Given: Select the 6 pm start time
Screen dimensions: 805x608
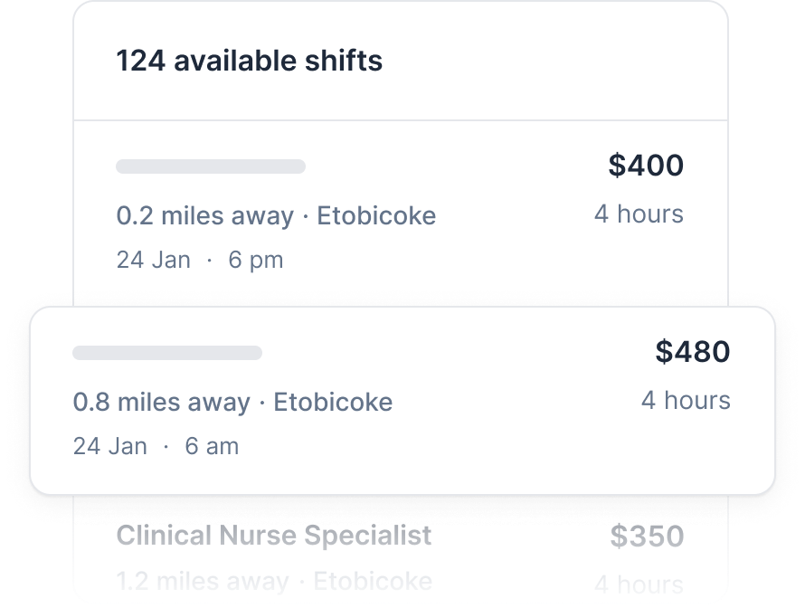Looking at the screenshot, I should point(256,261).
